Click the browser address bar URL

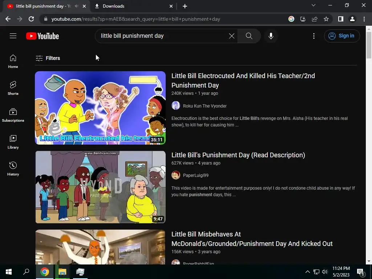pyautogui.click(x=136, y=19)
